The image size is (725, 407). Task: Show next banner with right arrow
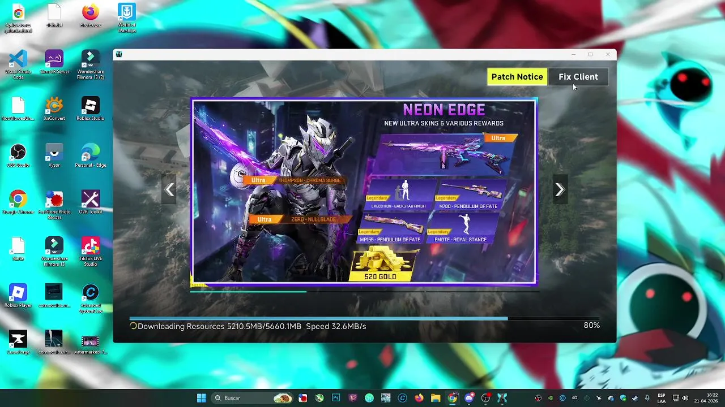[560, 190]
